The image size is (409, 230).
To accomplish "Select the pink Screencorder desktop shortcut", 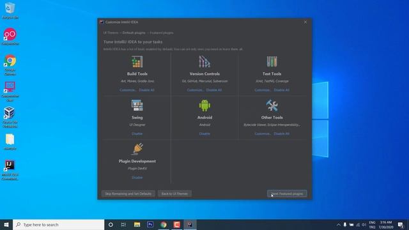I will (x=10, y=37).
